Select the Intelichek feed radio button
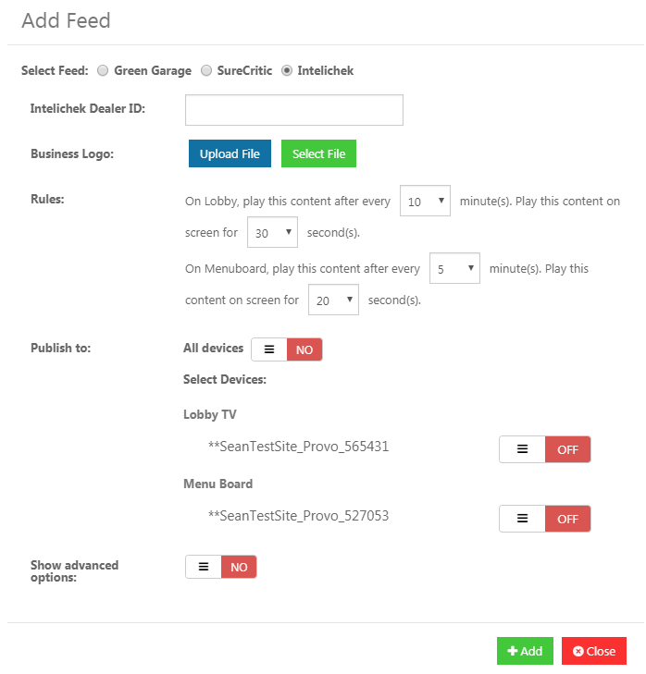The width and height of the screenshot is (646, 674). click(287, 70)
